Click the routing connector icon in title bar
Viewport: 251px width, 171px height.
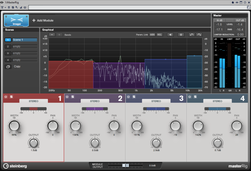237,2
